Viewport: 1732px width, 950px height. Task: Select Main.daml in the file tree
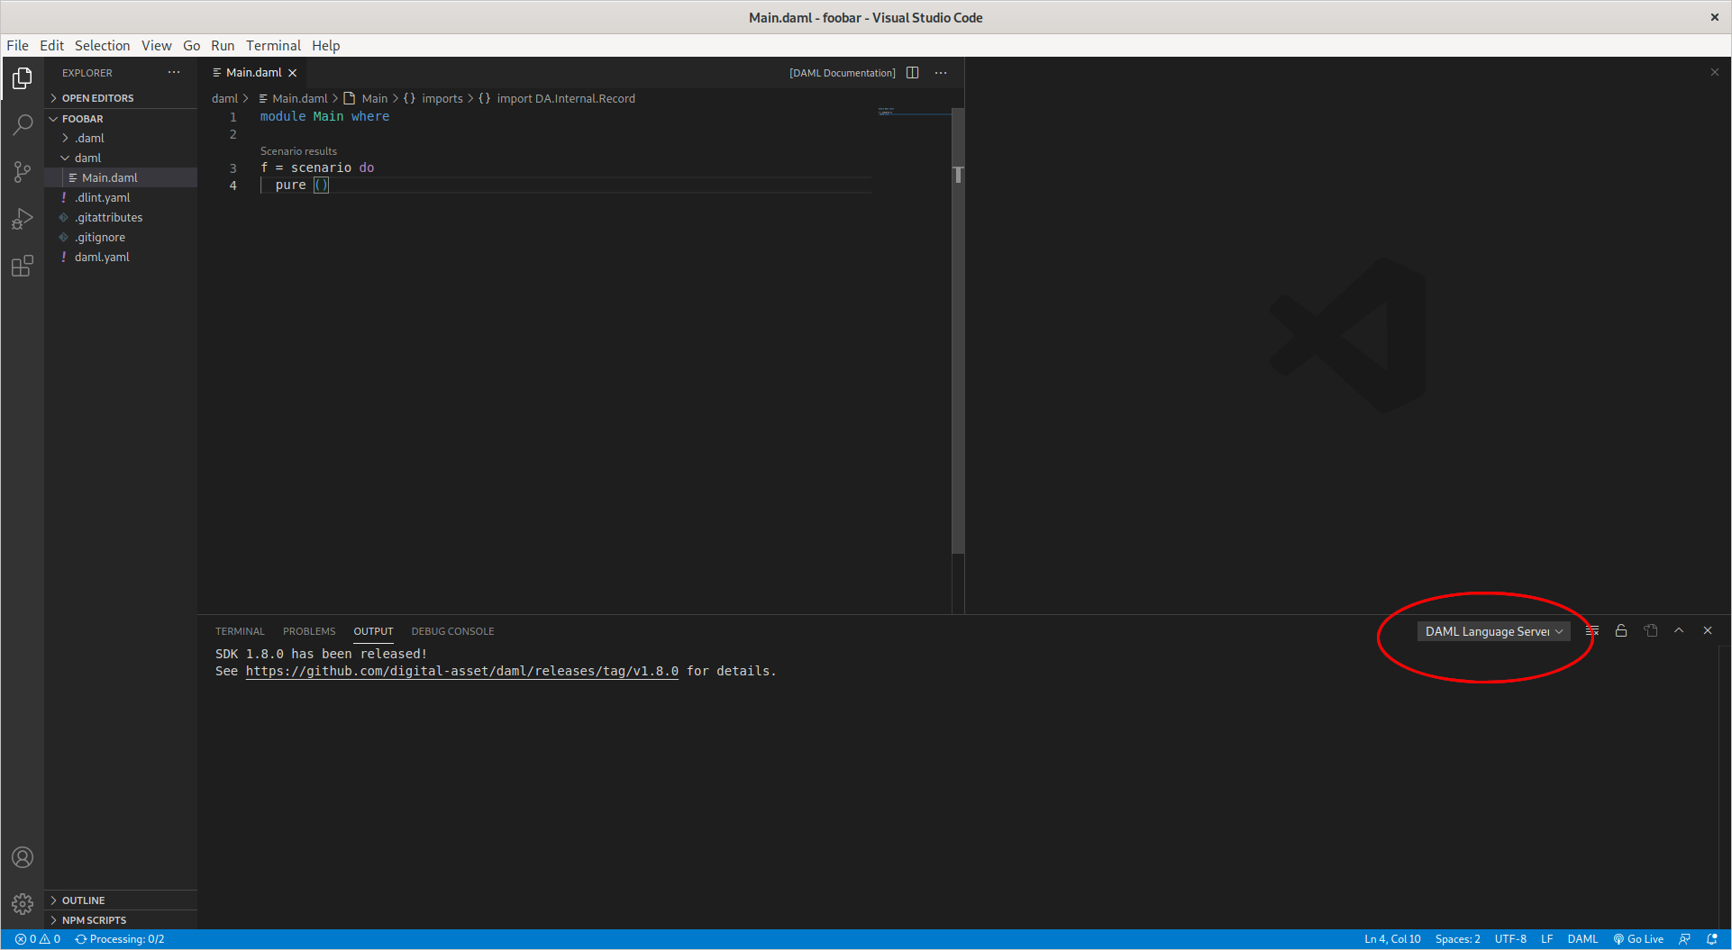click(121, 177)
